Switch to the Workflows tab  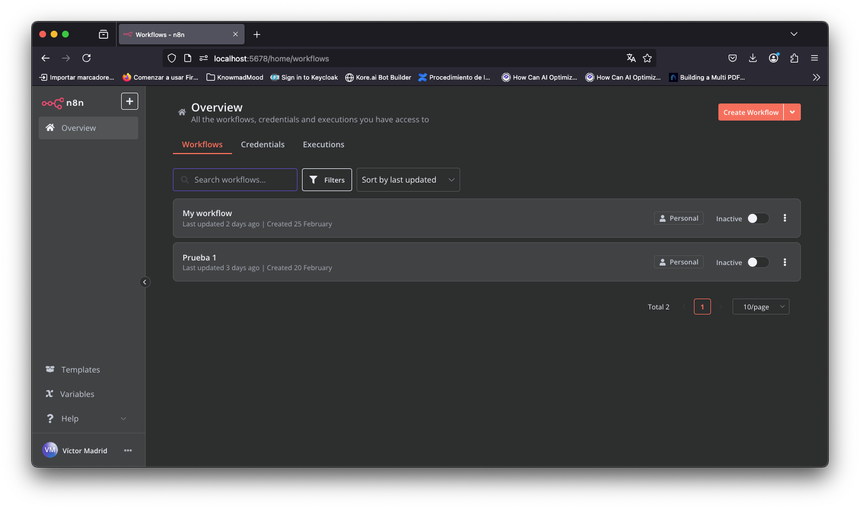(x=202, y=144)
